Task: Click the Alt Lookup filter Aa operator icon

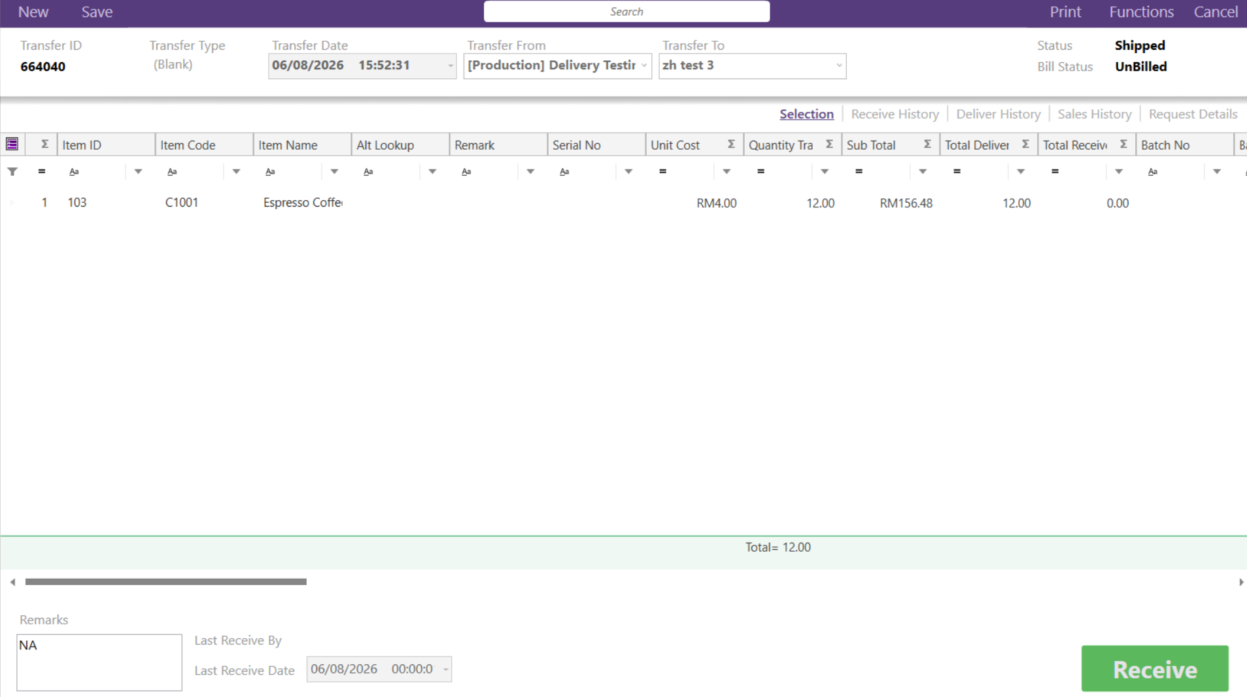Action: click(368, 171)
